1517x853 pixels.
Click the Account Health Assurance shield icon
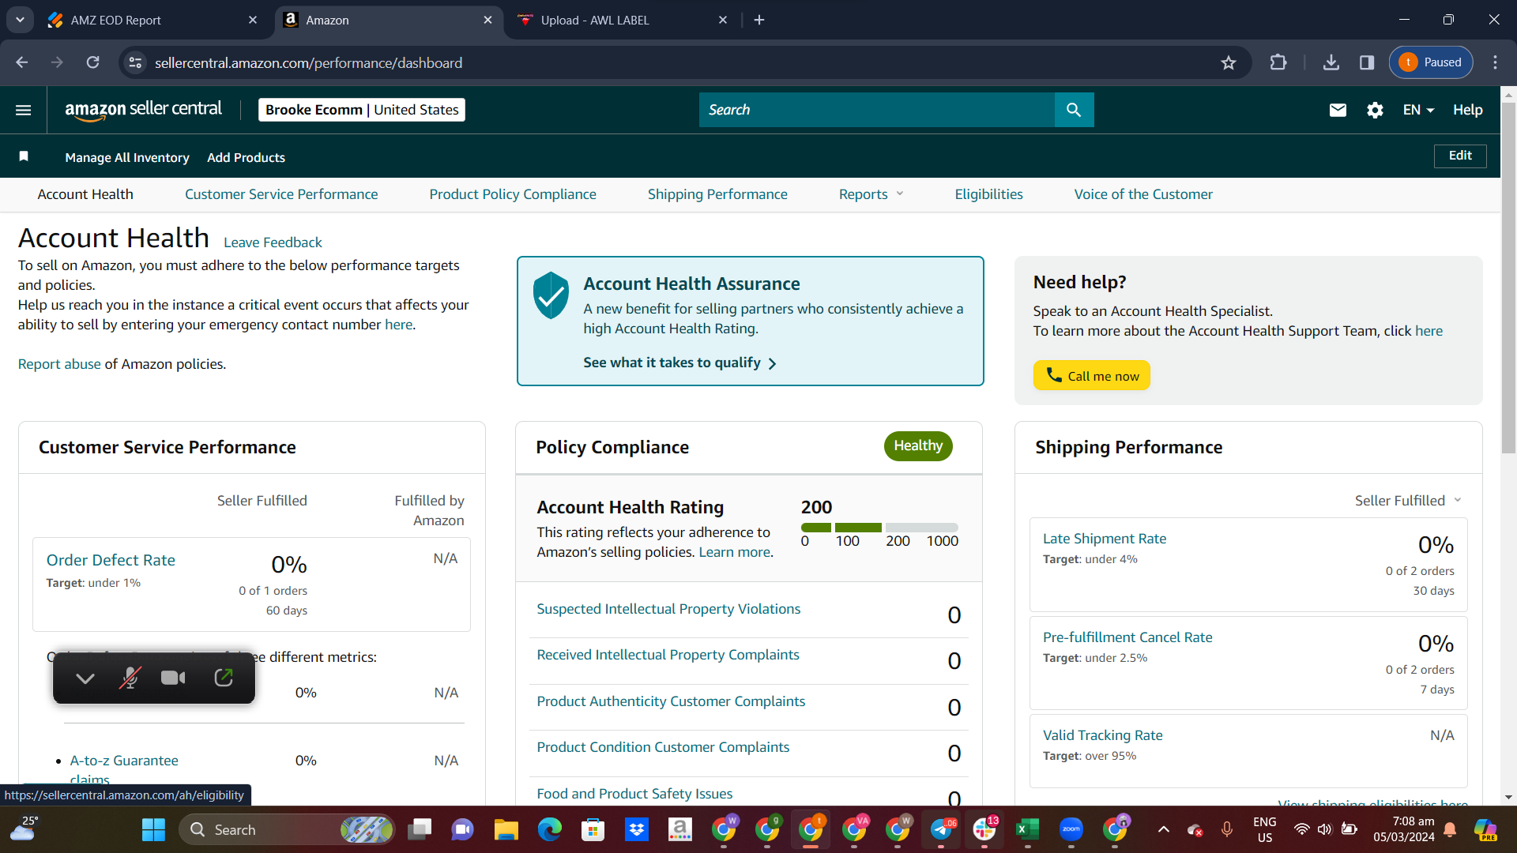pyautogui.click(x=551, y=295)
